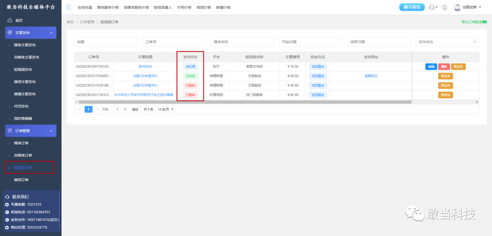This screenshot has width=492, height=236.
Task: Click the 开始日期 date input
Action: click(311, 42)
